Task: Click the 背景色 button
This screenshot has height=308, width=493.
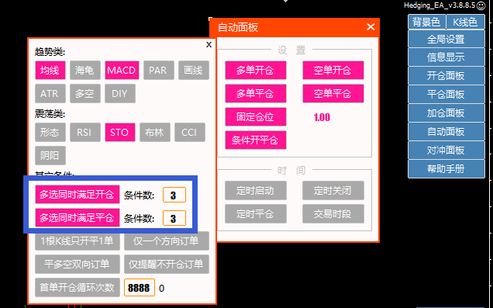Action: [x=427, y=22]
